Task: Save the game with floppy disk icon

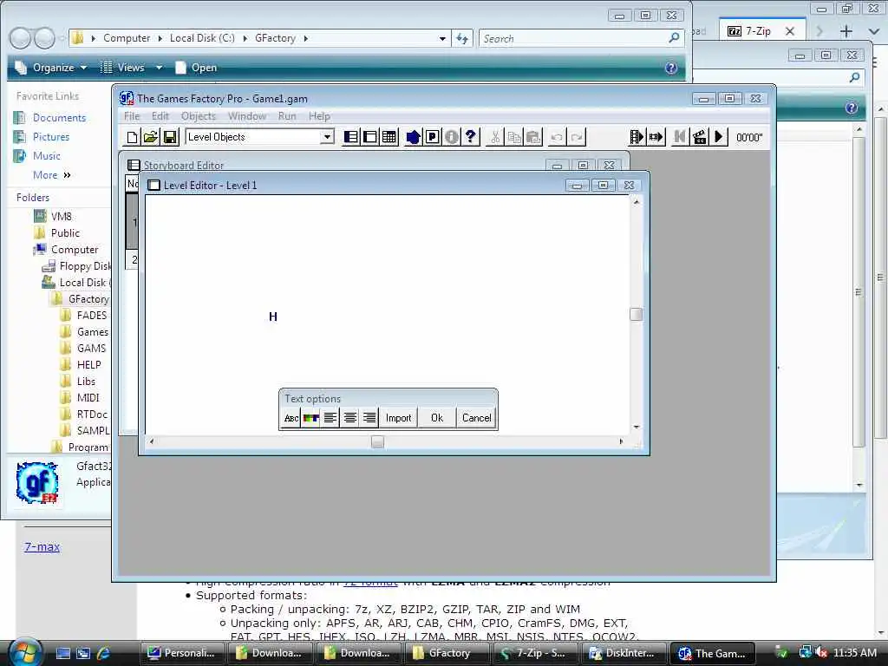Action: [x=170, y=137]
